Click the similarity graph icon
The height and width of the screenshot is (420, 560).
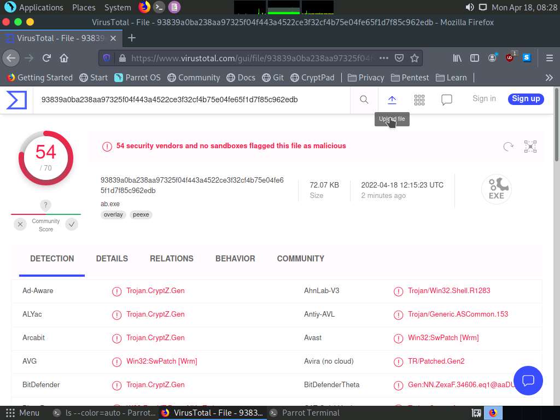coord(530,146)
